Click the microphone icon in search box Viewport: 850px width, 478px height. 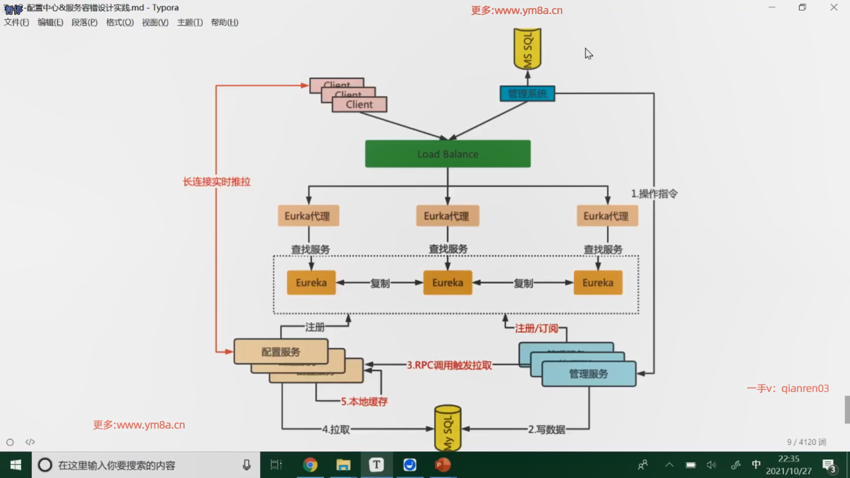click(x=247, y=465)
